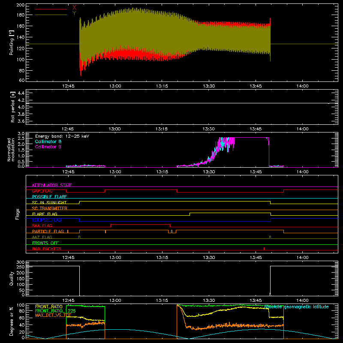The width and height of the screenshot is (343, 343).
Task: Click the 'Normalized modulation' axis title
Action: [x=11, y=150]
